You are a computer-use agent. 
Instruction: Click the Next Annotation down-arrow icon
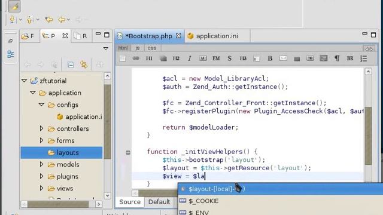coord(12,19)
